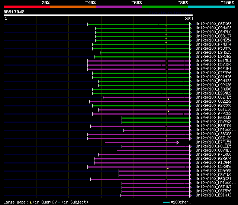238x205 pixels.
Task: Click the UniRef100_O82299 label
Action: click(x=213, y=102)
